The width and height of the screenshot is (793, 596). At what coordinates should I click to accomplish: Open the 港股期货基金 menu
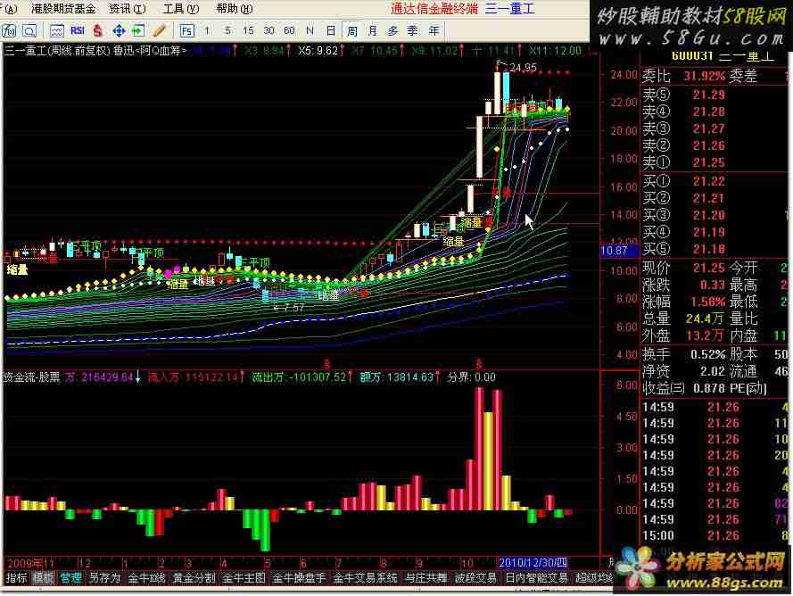[x=63, y=9]
